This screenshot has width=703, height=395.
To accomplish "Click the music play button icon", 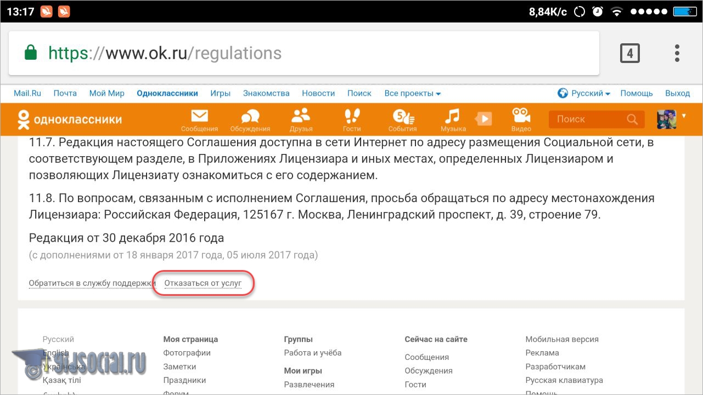I will 483,119.
